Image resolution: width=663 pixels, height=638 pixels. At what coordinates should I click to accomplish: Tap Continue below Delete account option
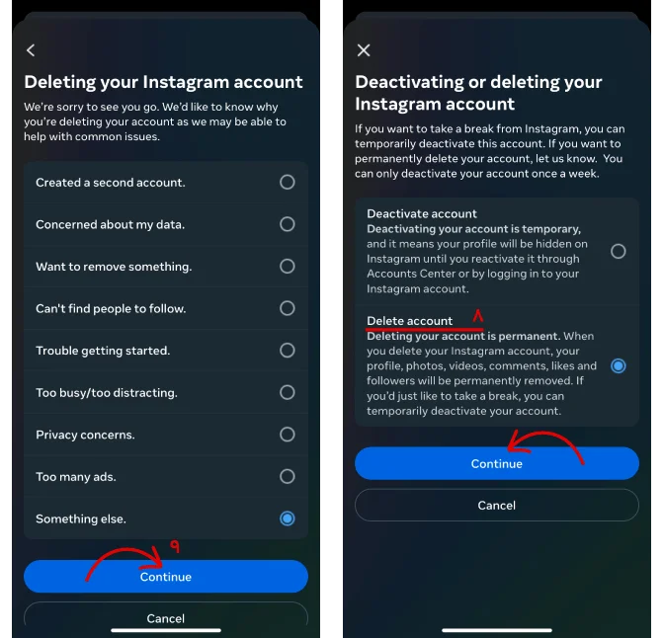(497, 463)
